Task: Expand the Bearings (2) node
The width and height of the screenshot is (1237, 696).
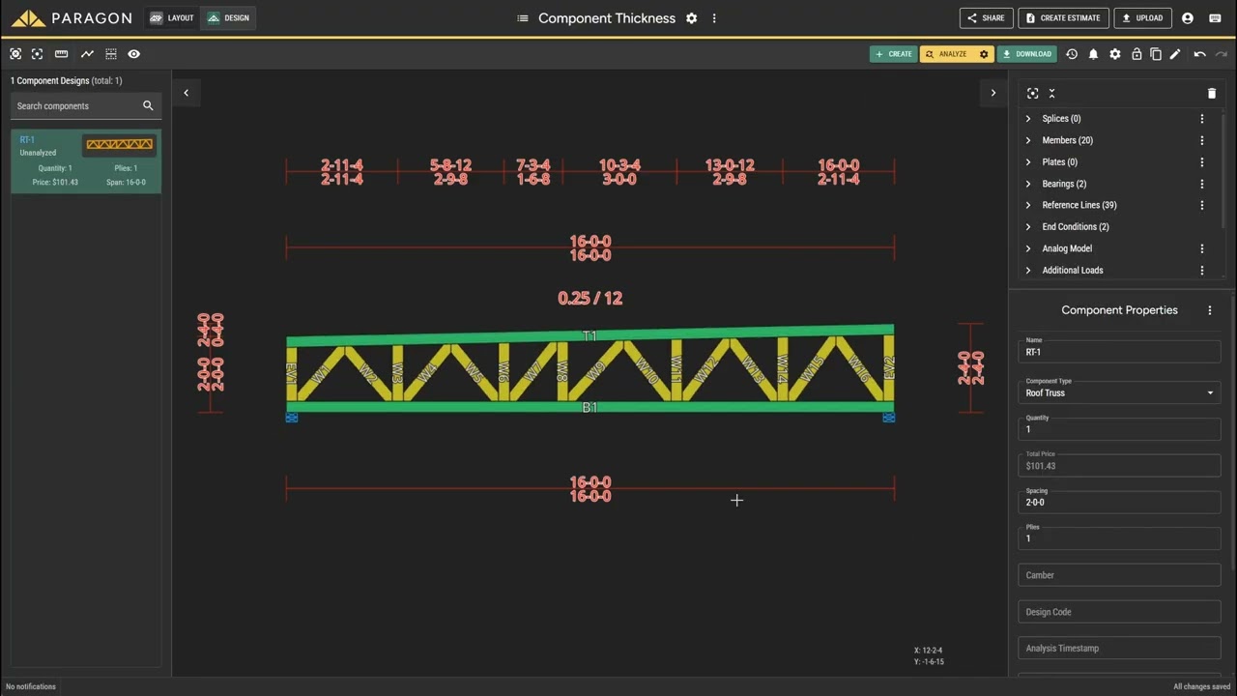Action: pos(1028,184)
